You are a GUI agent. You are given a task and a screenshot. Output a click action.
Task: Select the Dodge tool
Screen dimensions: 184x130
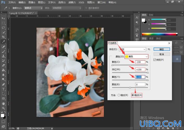3,79
